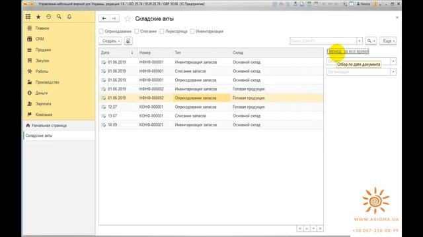This screenshot has height=237, width=423.
Task: Jump to list end arrow button
Action: (320, 228)
